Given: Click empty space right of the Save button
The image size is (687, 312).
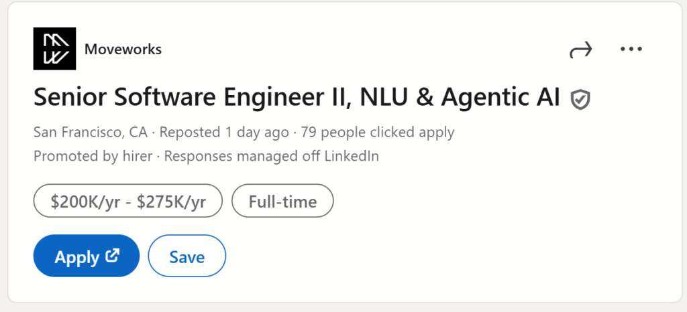Looking at the screenshot, I should point(403,256).
